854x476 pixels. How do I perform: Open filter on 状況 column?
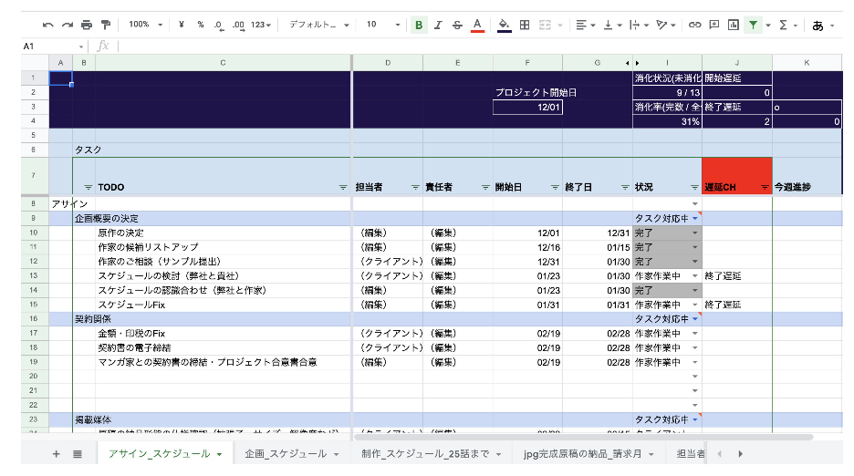(x=694, y=187)
